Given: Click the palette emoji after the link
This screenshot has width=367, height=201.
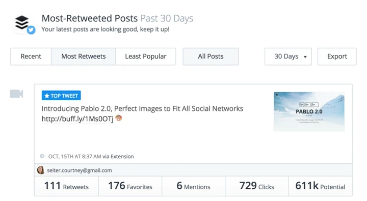Looking at the screenshot, I should tap(119, 118).
